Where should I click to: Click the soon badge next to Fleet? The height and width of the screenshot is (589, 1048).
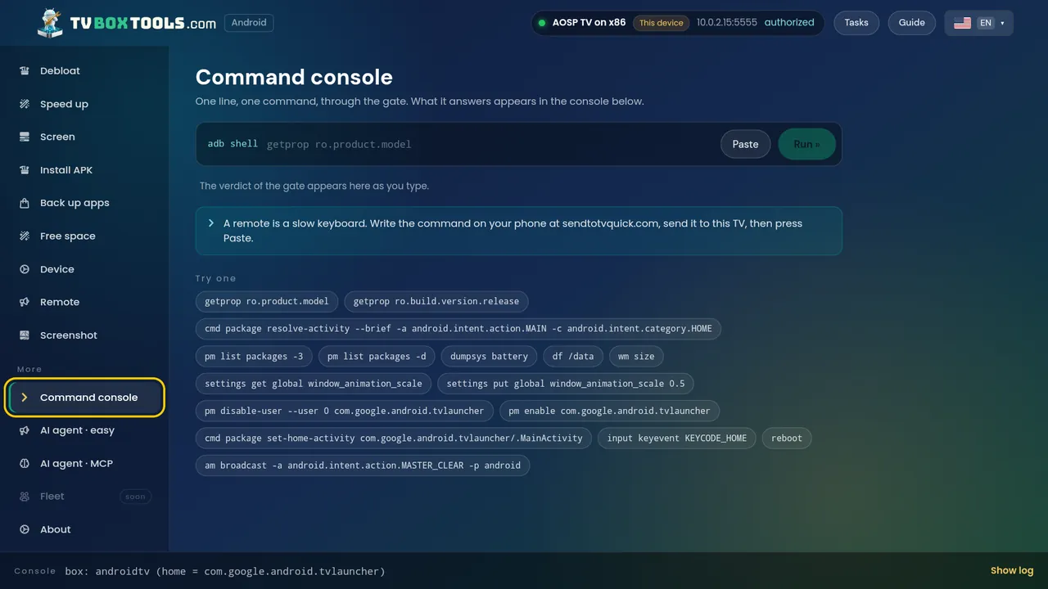coord(135,497)
